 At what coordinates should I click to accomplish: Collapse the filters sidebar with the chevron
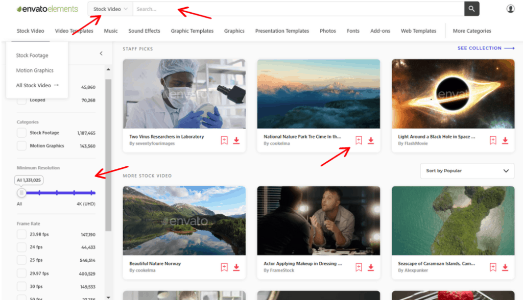[101, 53]
